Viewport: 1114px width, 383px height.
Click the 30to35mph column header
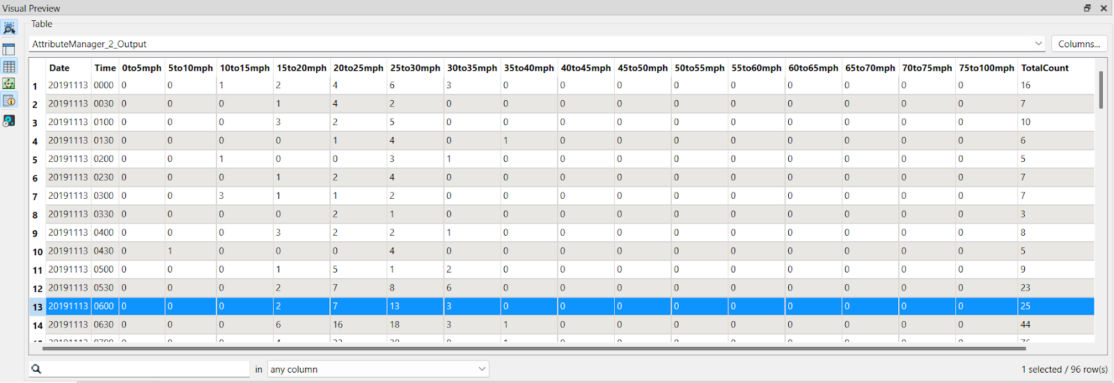[472, 68]
